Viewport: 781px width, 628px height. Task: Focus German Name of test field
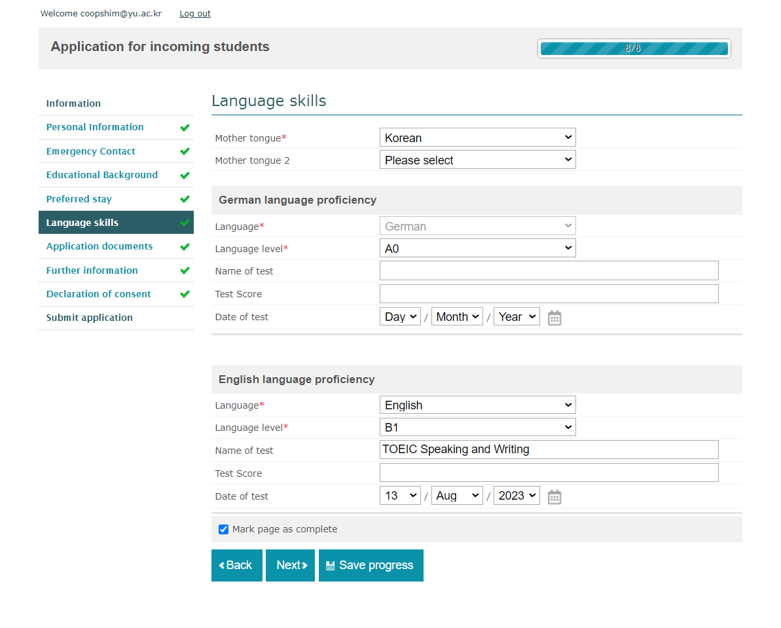(x=549, y=270)
